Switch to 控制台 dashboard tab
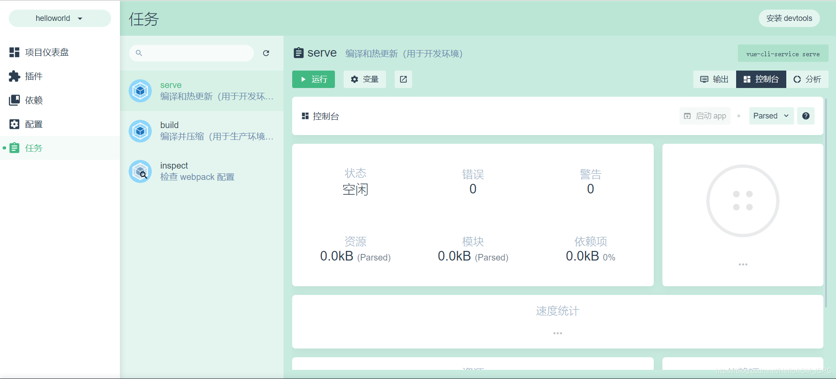The width and height of the screenshot is (836, 379). (761, 79)
